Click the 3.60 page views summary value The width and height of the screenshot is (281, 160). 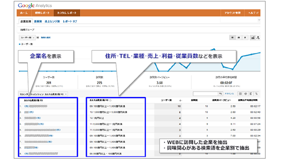click(x=160, y=83)
